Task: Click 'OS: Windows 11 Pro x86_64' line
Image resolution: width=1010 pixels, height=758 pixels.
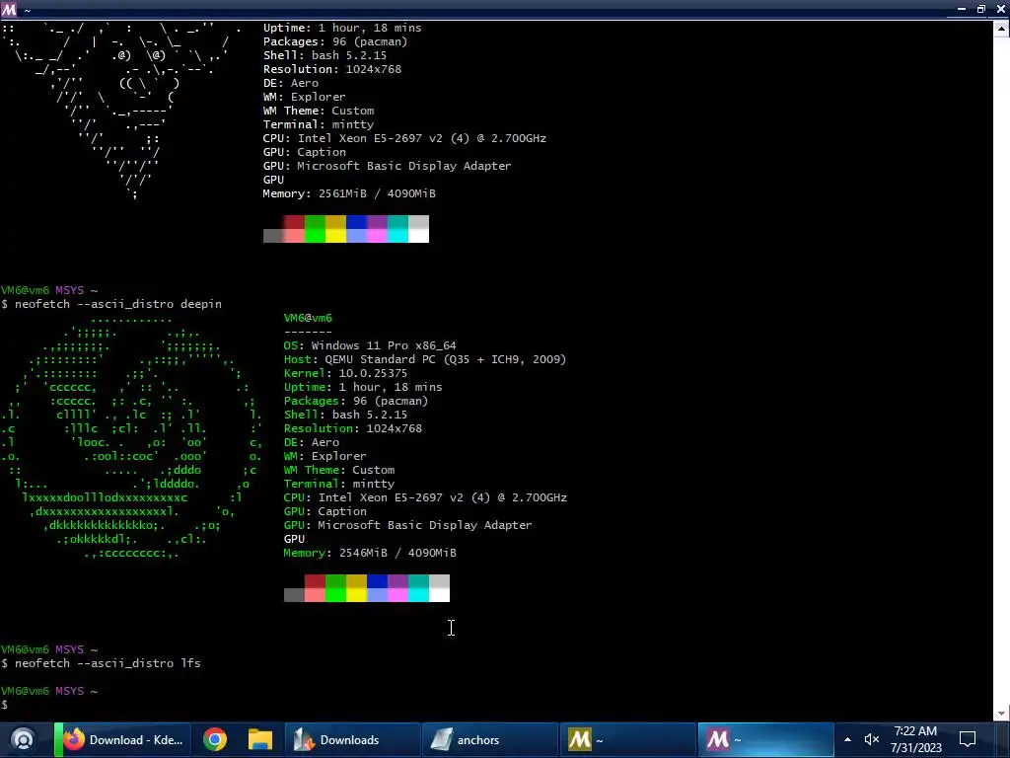Action: click(x=370, y=345)
